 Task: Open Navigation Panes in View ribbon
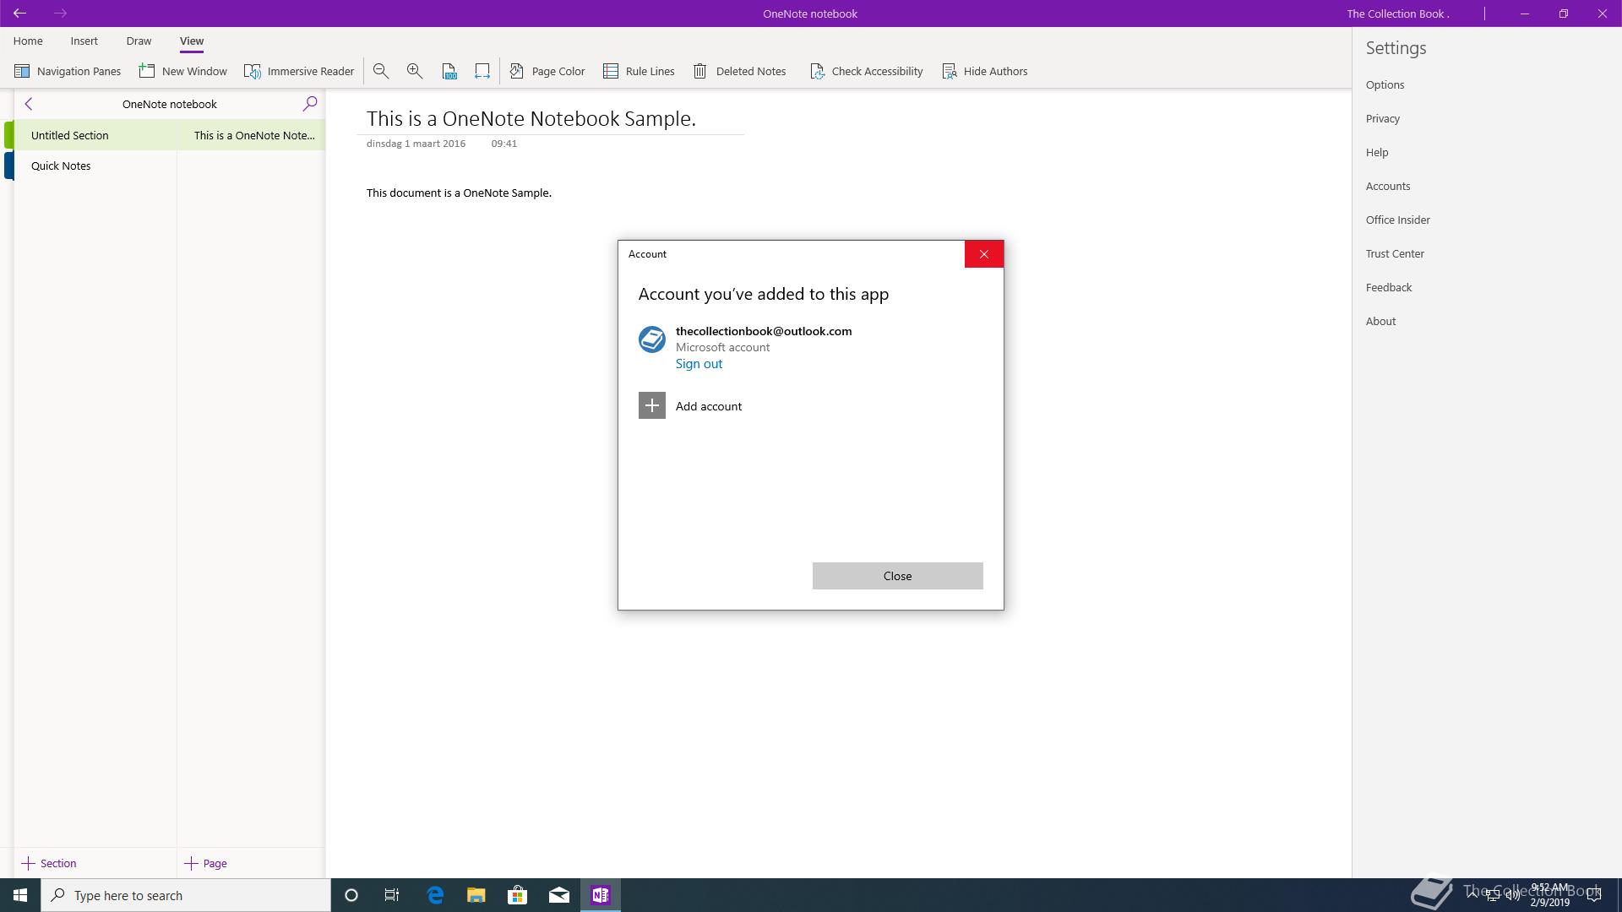pos(68,71)
